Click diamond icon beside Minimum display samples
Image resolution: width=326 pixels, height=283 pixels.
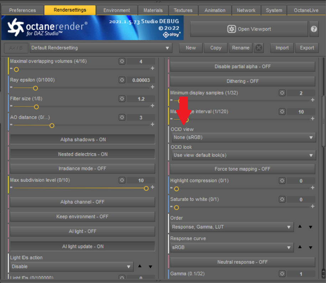282,93
